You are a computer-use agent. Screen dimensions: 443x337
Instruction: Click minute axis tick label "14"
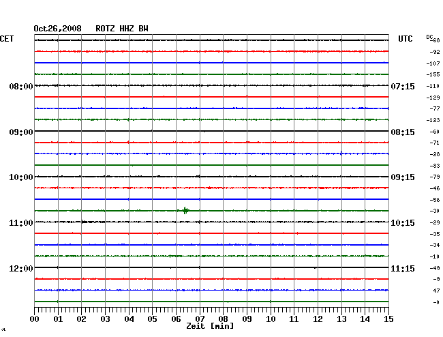coord(365,319)
